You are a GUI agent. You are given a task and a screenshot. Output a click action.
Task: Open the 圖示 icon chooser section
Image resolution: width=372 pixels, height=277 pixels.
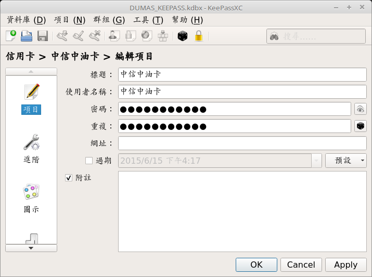pyautogui.click(x=31, y=199)
